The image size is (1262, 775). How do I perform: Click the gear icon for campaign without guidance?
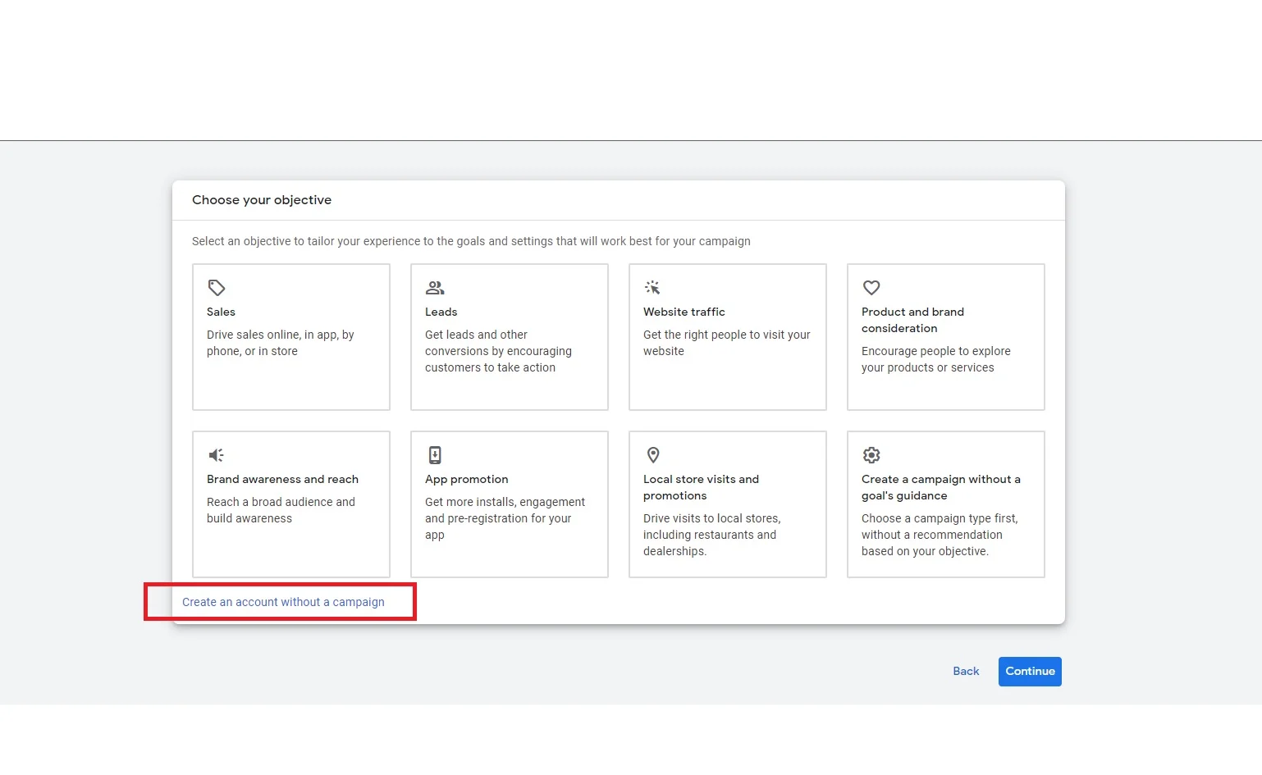[871, 455]
